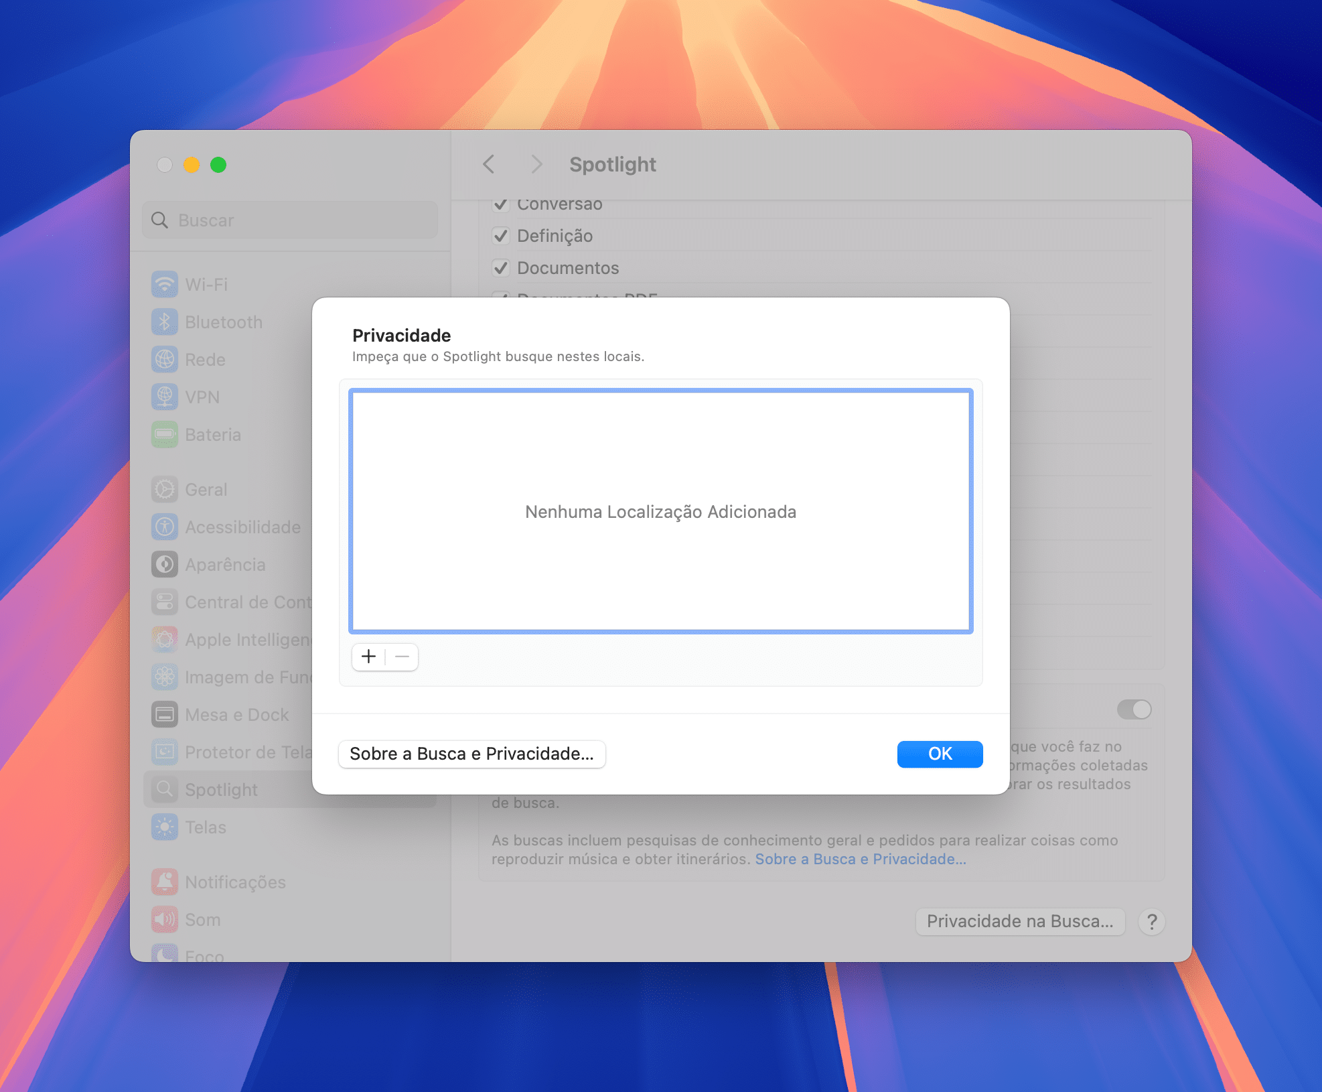This screenshot has height=1092, width=1322.
Task: Select Notificações in the sidebar
Action: 289,882
